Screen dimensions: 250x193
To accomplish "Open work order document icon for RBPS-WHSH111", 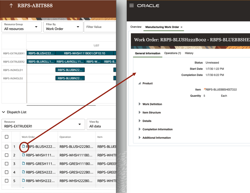I will coord(23,155).
